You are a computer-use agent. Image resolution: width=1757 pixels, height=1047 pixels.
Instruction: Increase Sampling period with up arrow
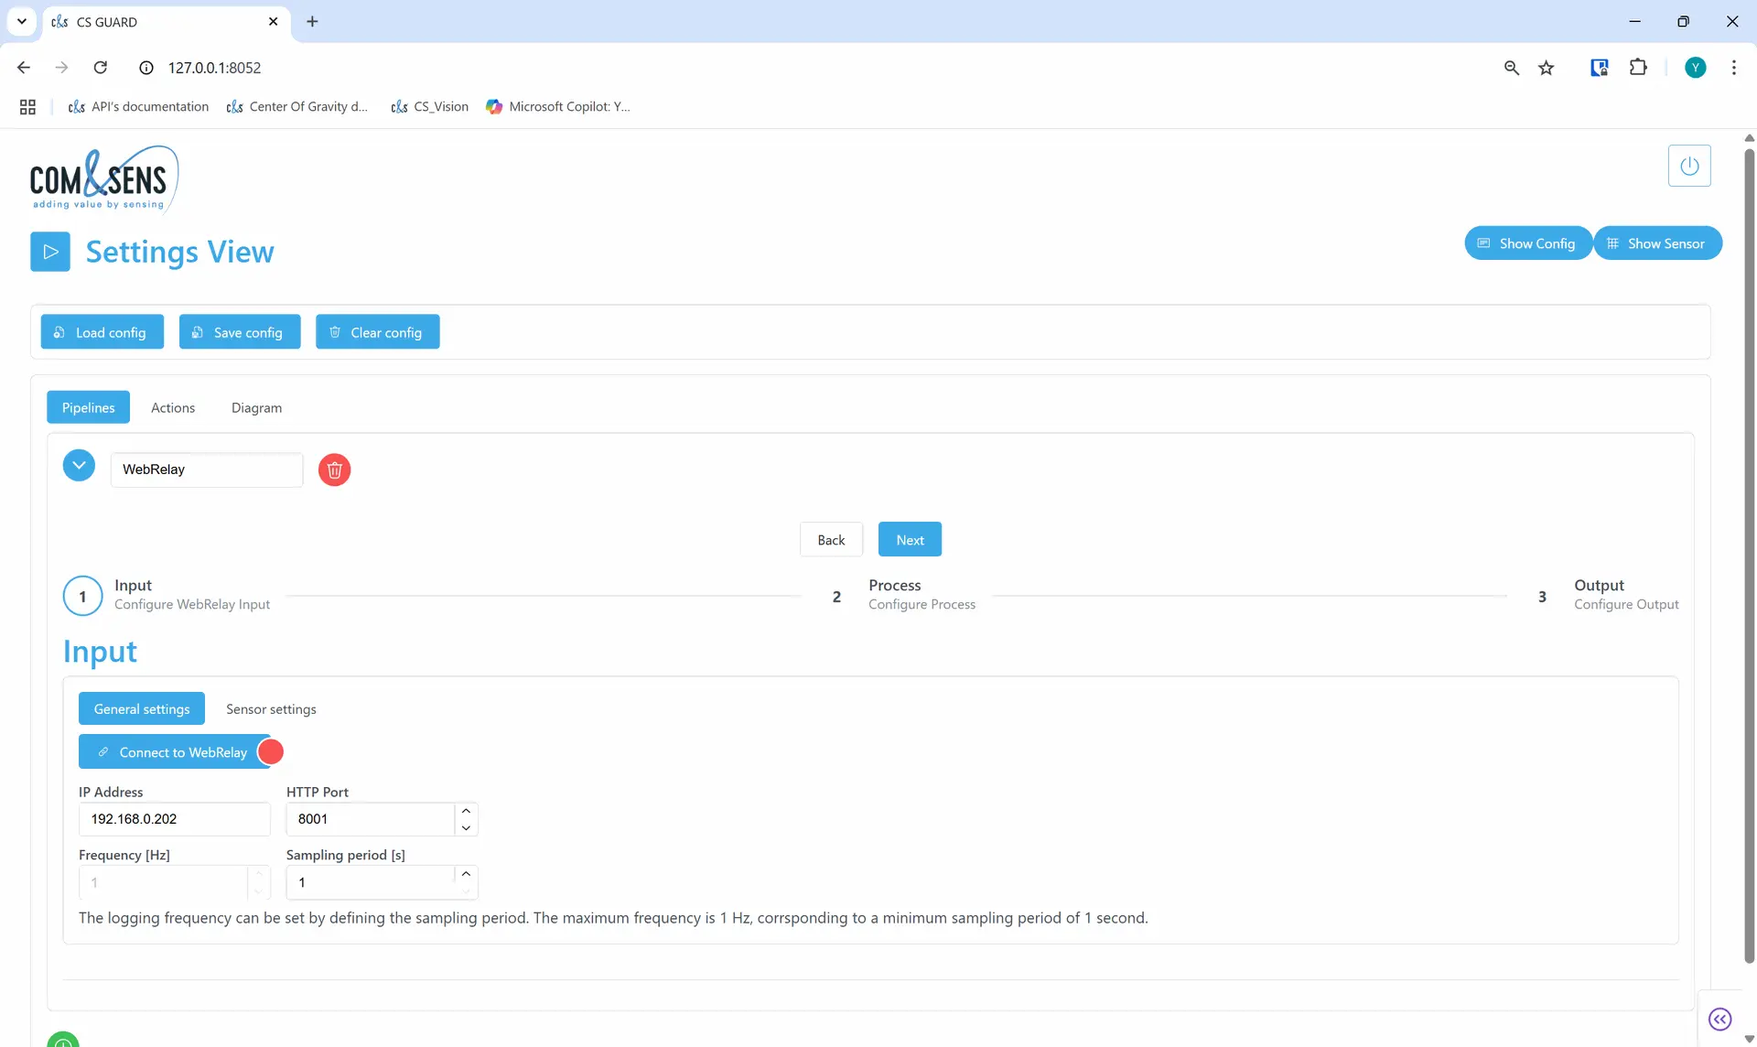tap(466, 874)
